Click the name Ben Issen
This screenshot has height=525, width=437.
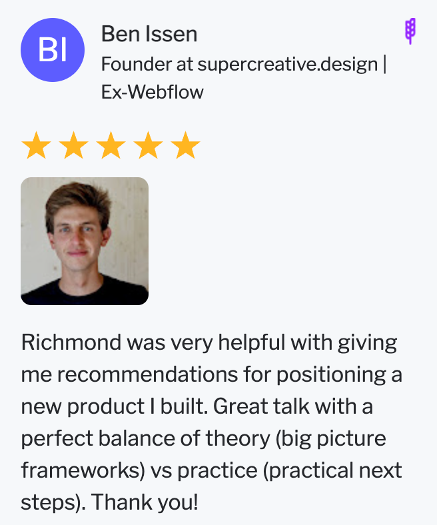(x=149, y=34)
